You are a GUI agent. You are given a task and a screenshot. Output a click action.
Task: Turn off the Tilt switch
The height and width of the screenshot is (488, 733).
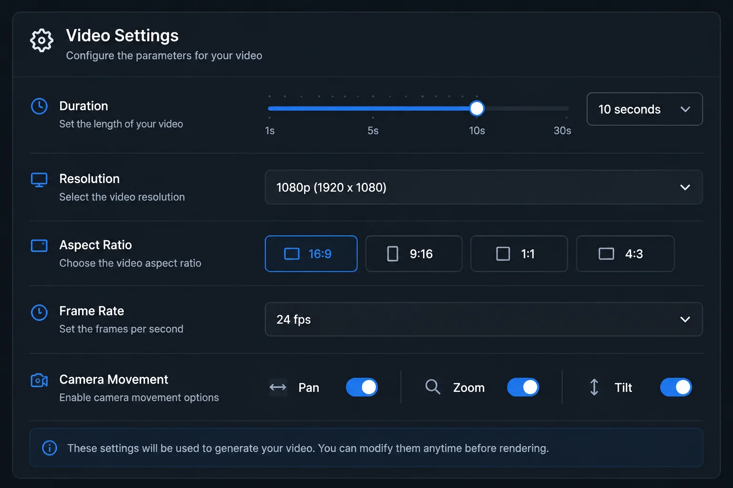(676, 387)
